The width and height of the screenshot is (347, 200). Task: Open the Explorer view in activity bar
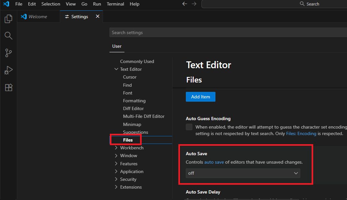[x=8, y=19]
